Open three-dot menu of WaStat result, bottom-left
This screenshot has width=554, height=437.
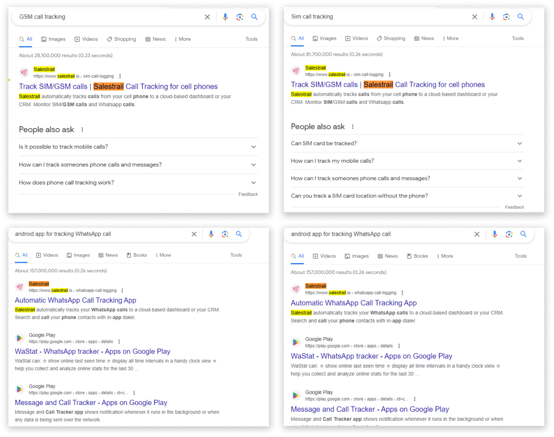pyautogui.click(x=119, y=342)
